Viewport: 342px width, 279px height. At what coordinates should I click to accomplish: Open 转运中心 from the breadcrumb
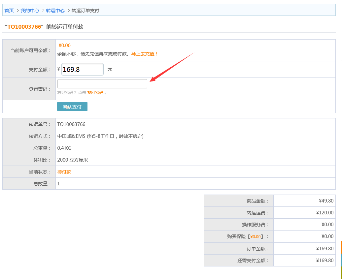[x=55, y=11]
